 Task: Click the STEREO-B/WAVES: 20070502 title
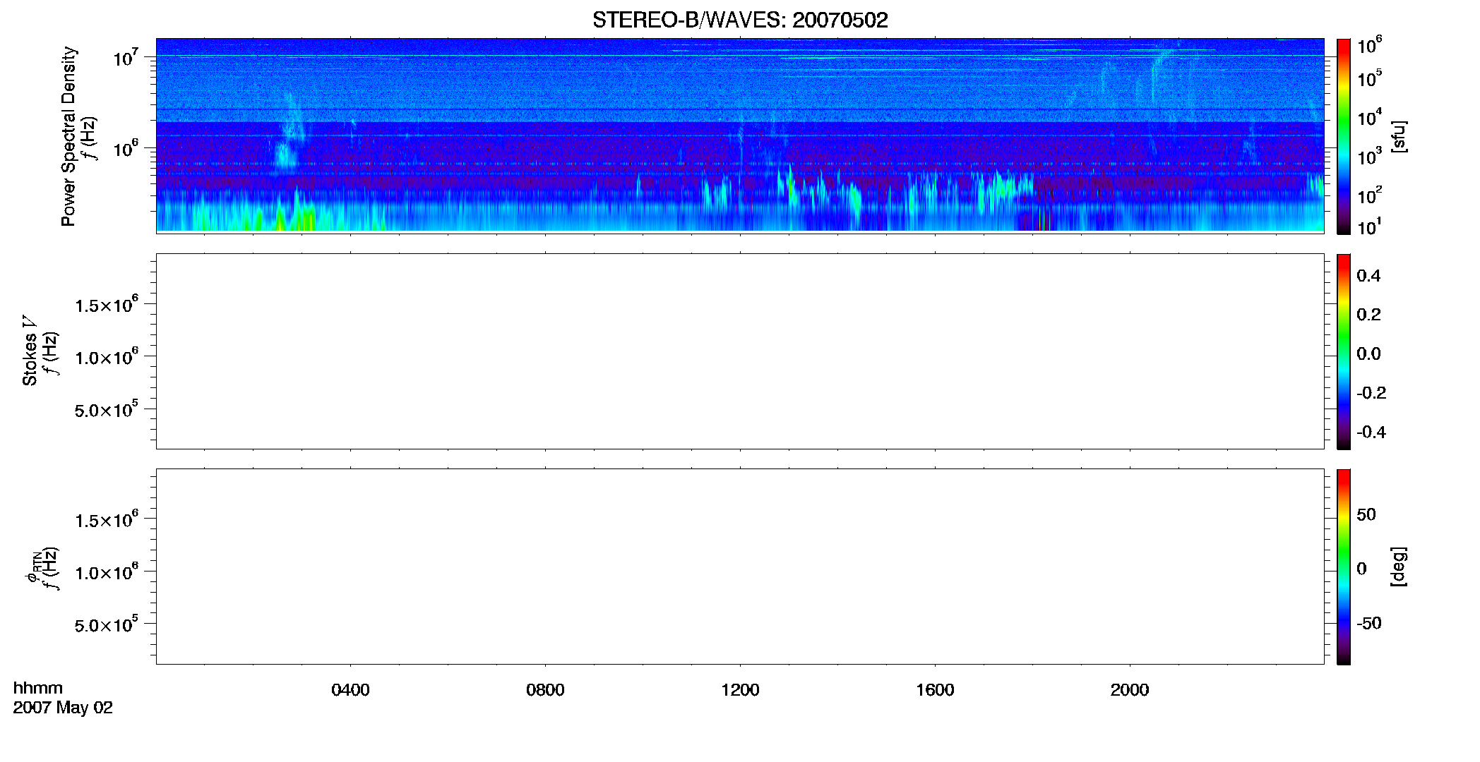coord(740,20)
